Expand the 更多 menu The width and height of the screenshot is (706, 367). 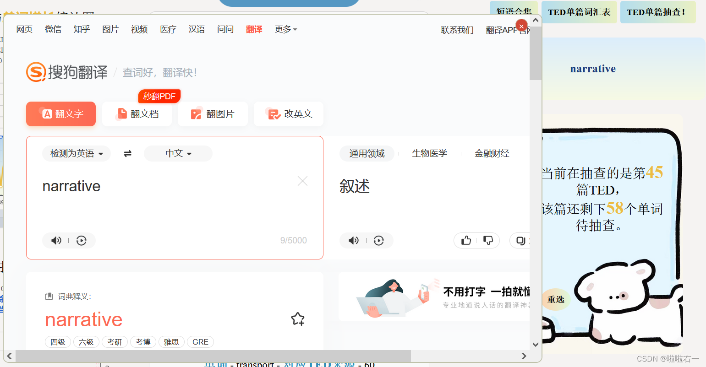tap(286, 29)
